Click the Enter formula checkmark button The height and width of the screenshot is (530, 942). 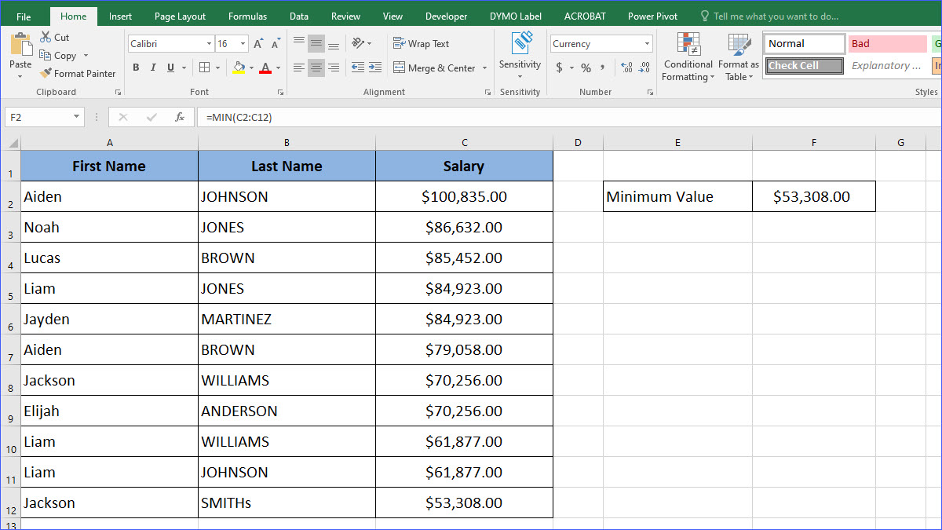click(152, 117)
